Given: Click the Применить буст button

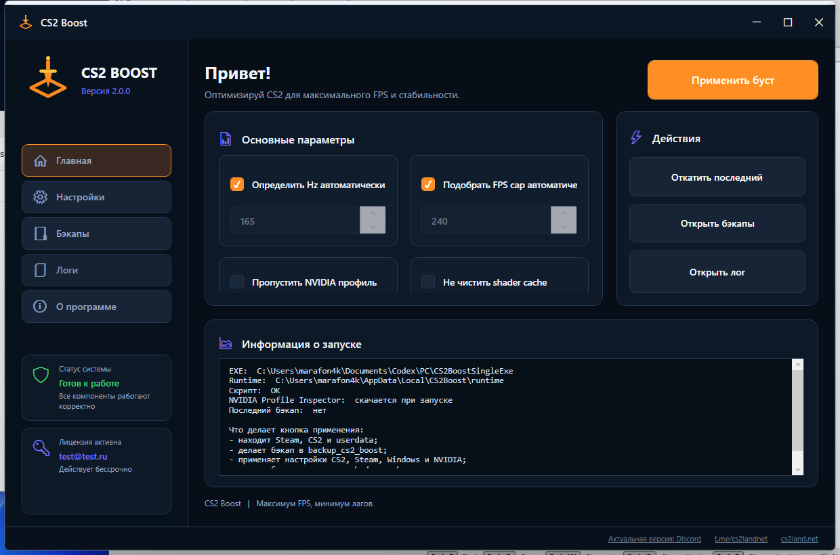Looking at the screenshot, I should point(733,80).
